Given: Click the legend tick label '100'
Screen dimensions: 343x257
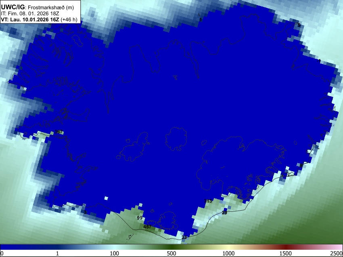Looking at the screenshot, I should [114, 253].
